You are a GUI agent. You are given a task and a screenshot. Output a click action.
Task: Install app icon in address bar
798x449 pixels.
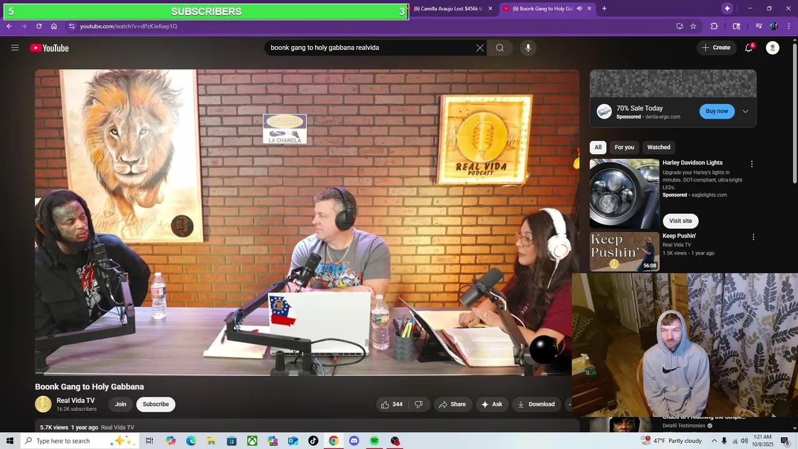click(680, 26)
